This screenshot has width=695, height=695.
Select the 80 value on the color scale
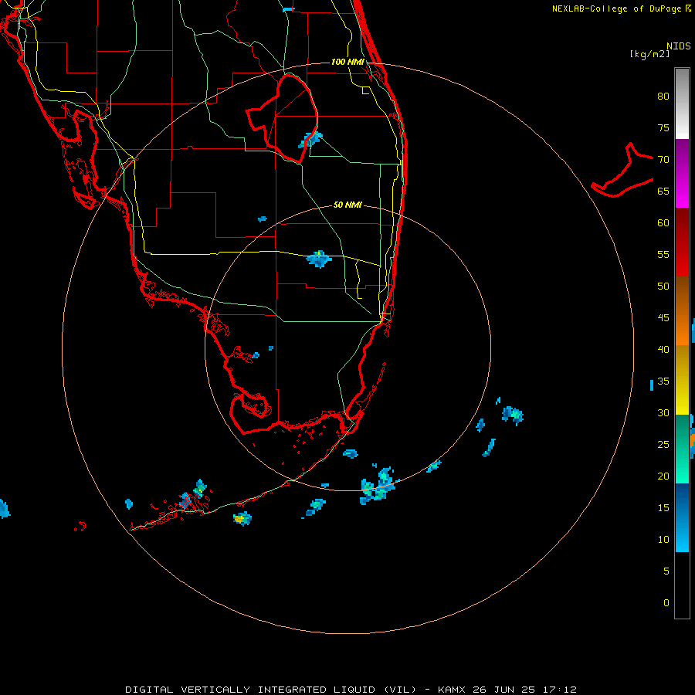pyautogui.click(x=663, y=97)
